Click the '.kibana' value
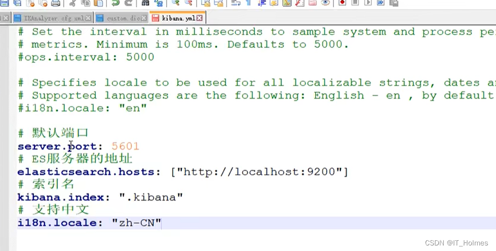Screen dimensions: 496x251 tap(151, 197)
